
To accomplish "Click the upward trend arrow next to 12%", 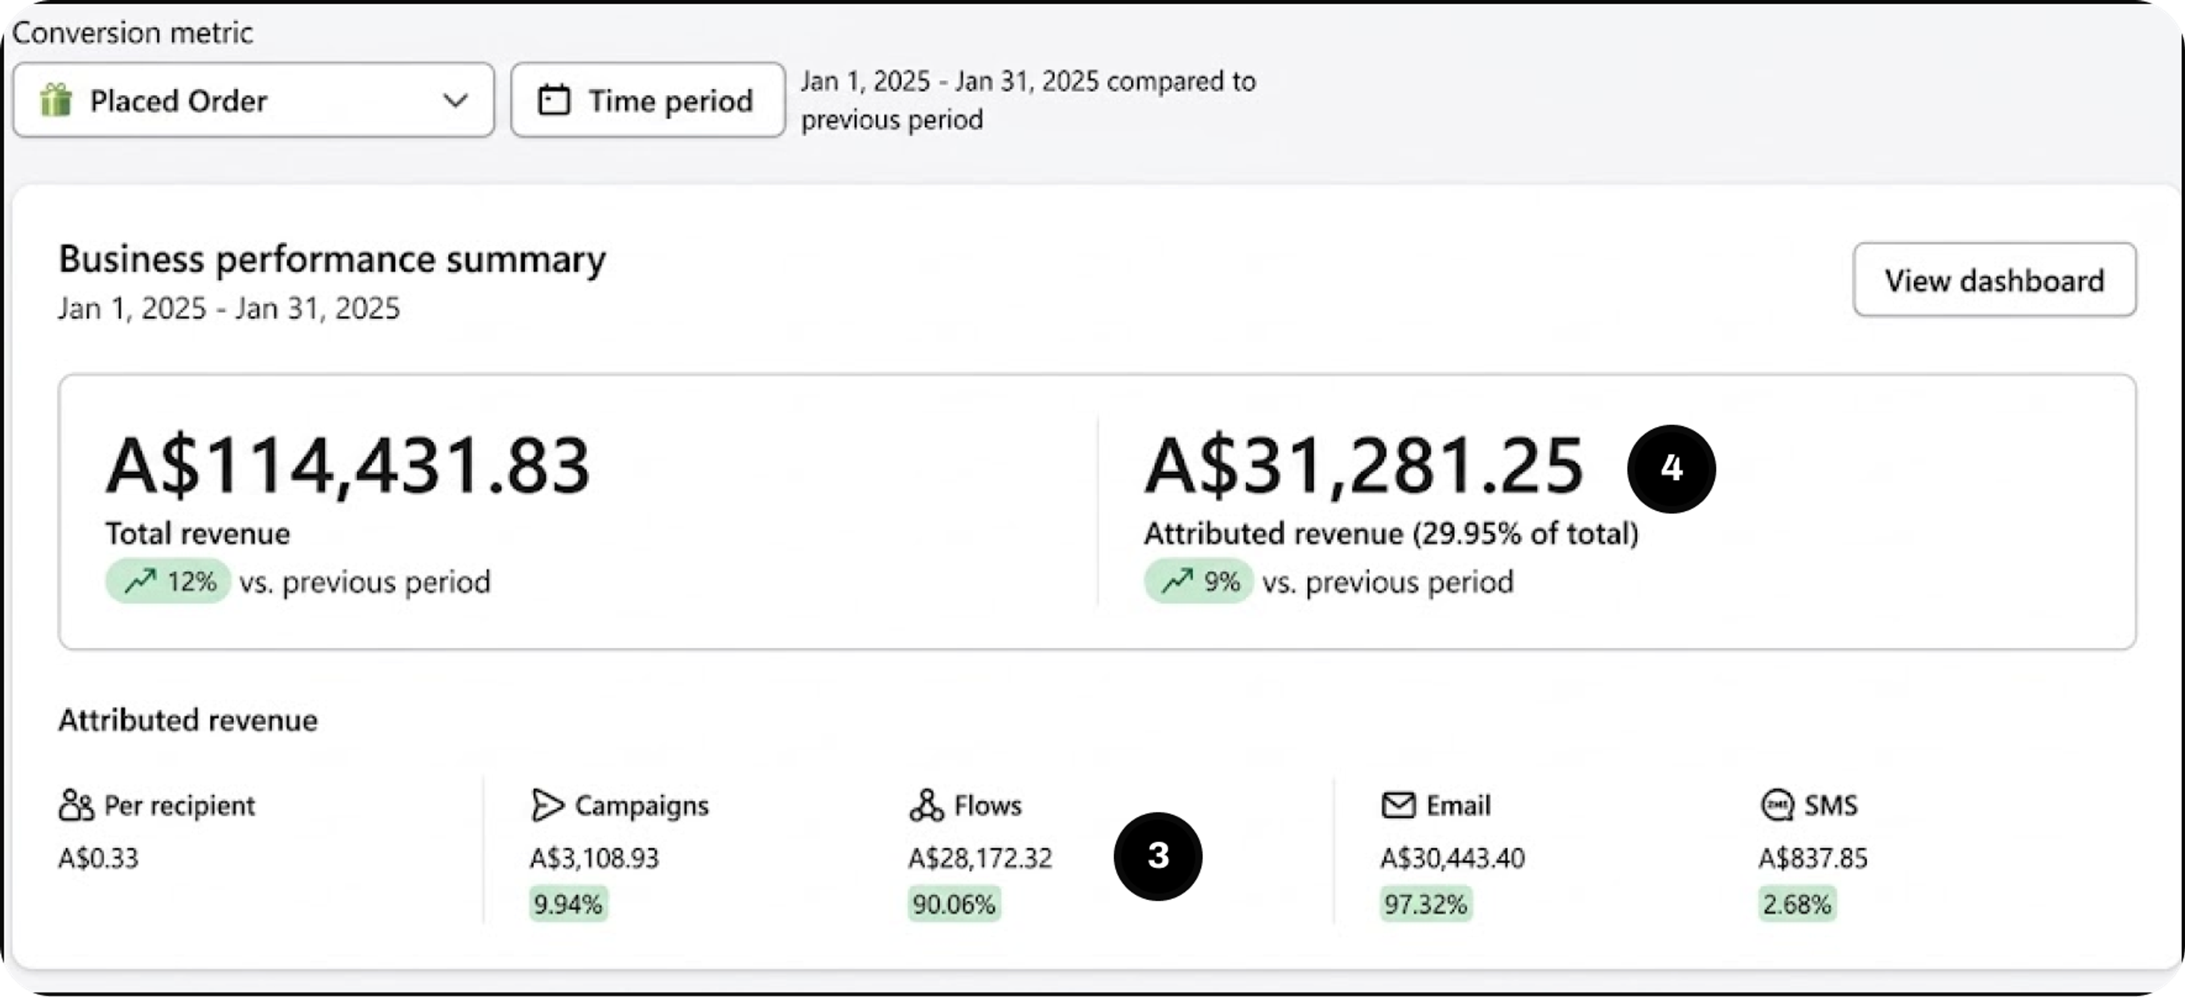I will [140, 582].
